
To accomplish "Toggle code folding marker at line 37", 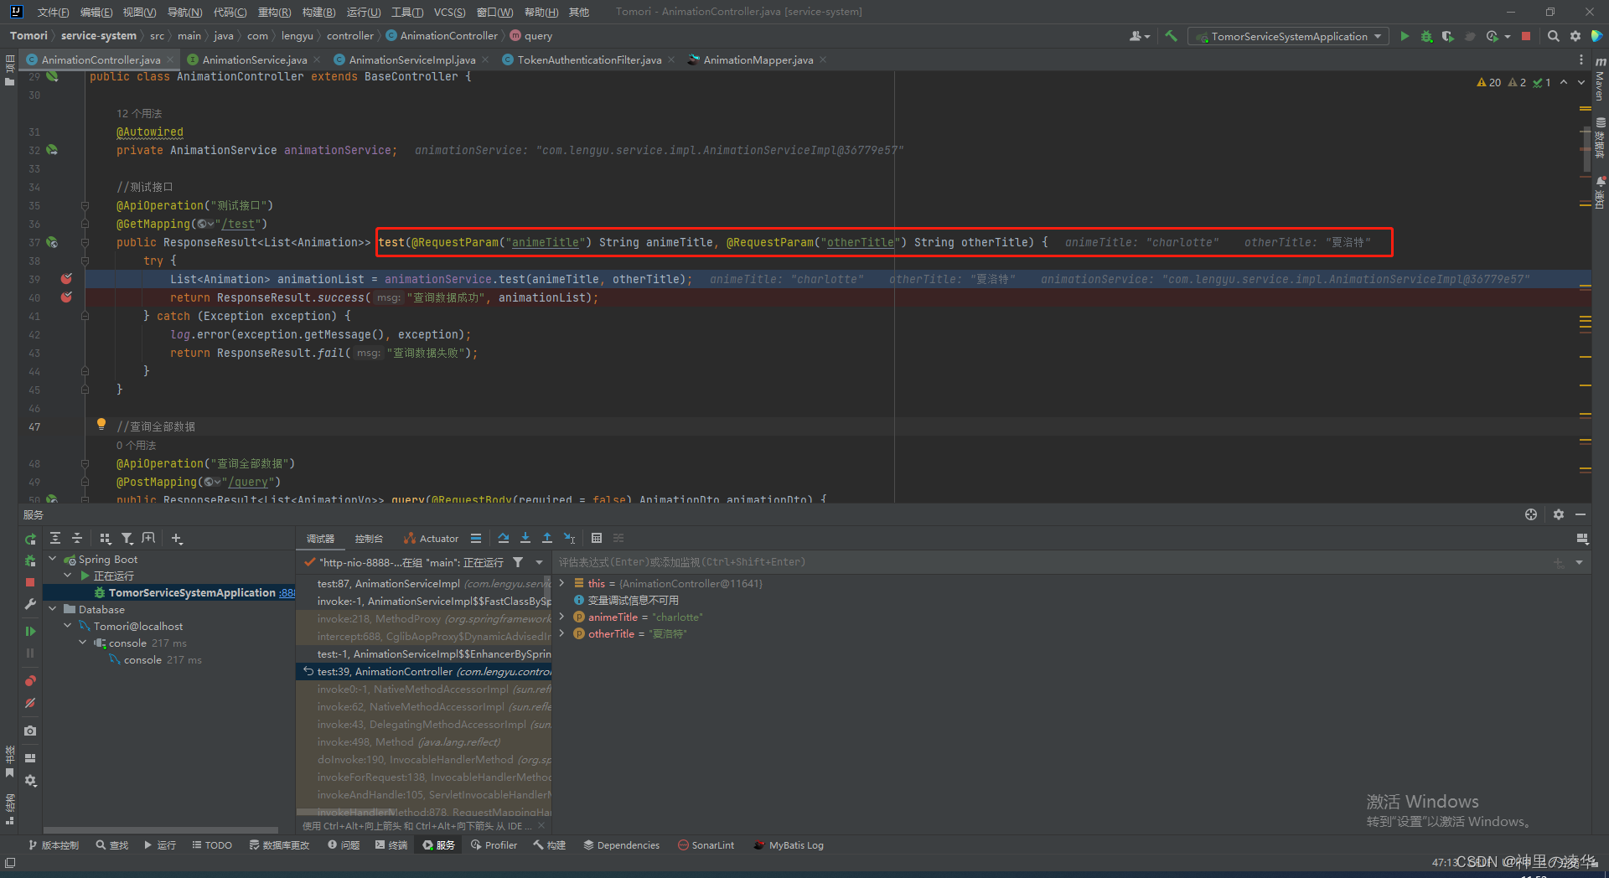I will pyautogui.click(x=85, y=242).
